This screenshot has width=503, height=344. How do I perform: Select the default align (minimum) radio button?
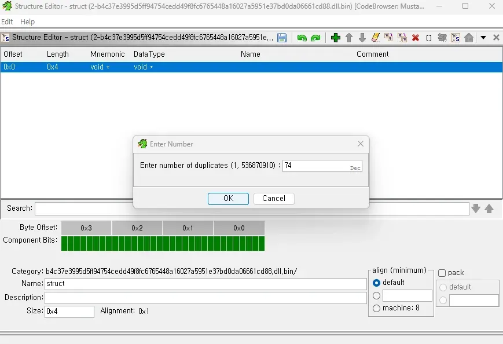[377, 283]
